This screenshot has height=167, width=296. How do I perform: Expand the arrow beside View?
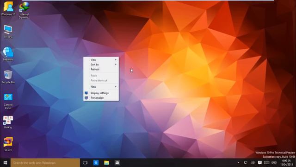116,60
